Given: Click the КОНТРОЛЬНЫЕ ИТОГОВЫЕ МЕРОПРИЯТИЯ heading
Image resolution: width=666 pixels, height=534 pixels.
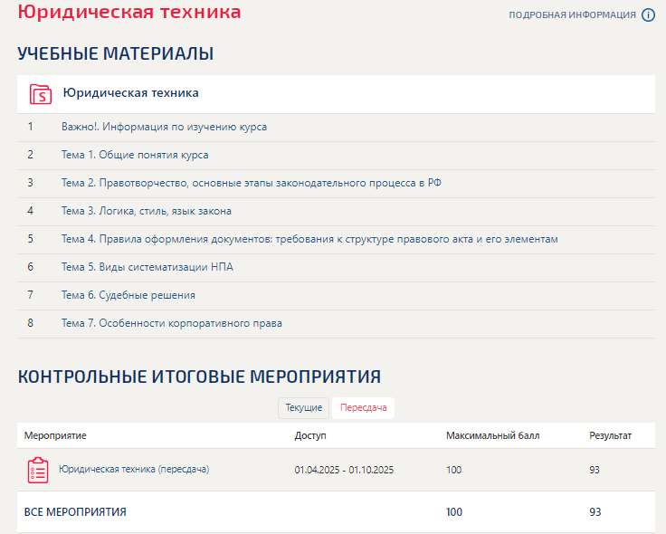Looking at the screenshot, I should point(199,377).
